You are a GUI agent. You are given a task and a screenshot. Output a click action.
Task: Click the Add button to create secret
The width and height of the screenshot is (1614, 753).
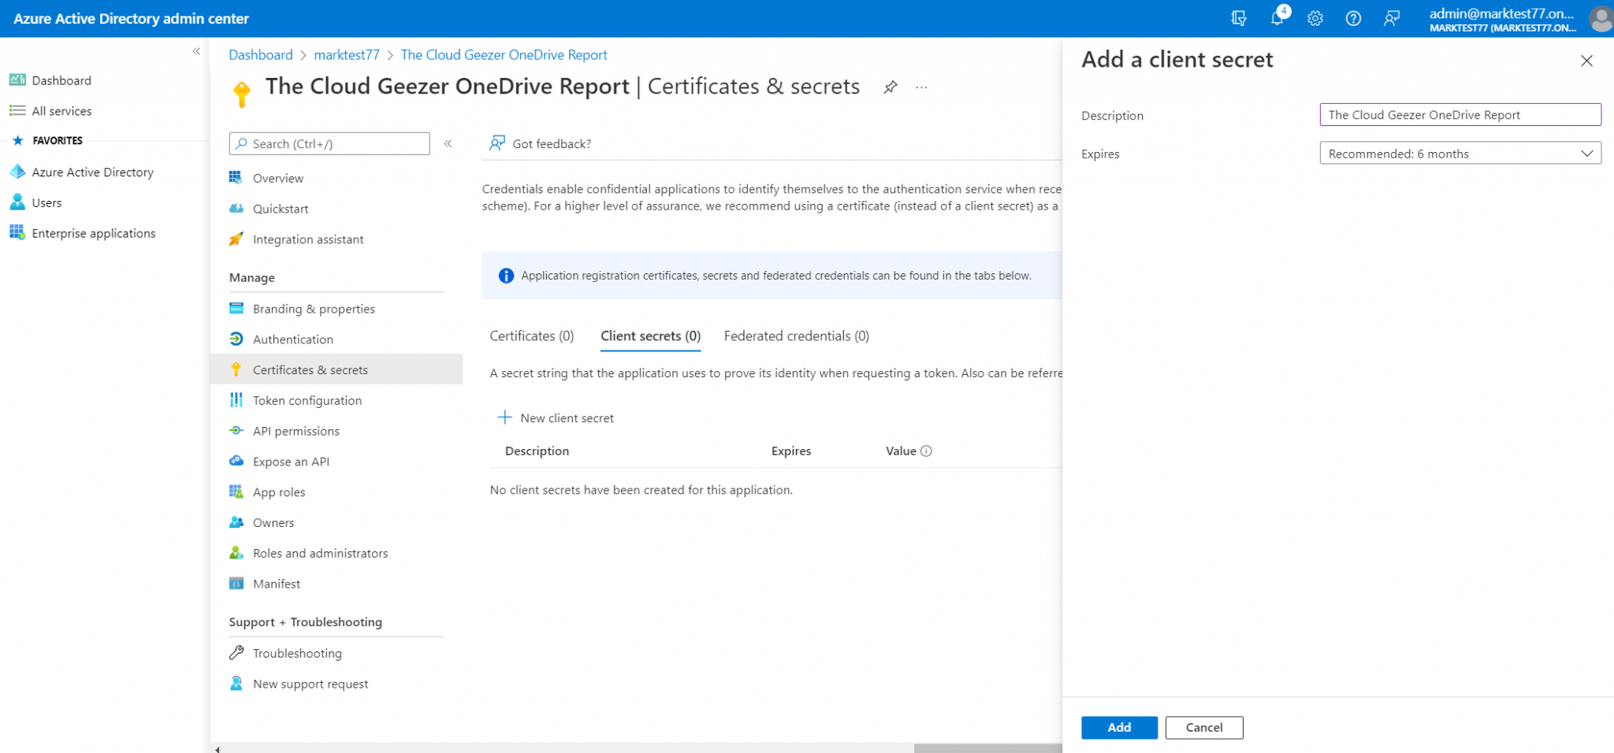pyautogui.click(x=1119, y=727)
